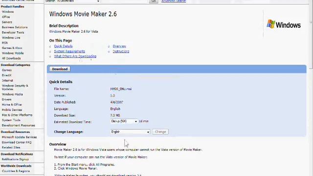
Task: Open What Others Are Downloading link
Action: [75, 56]
